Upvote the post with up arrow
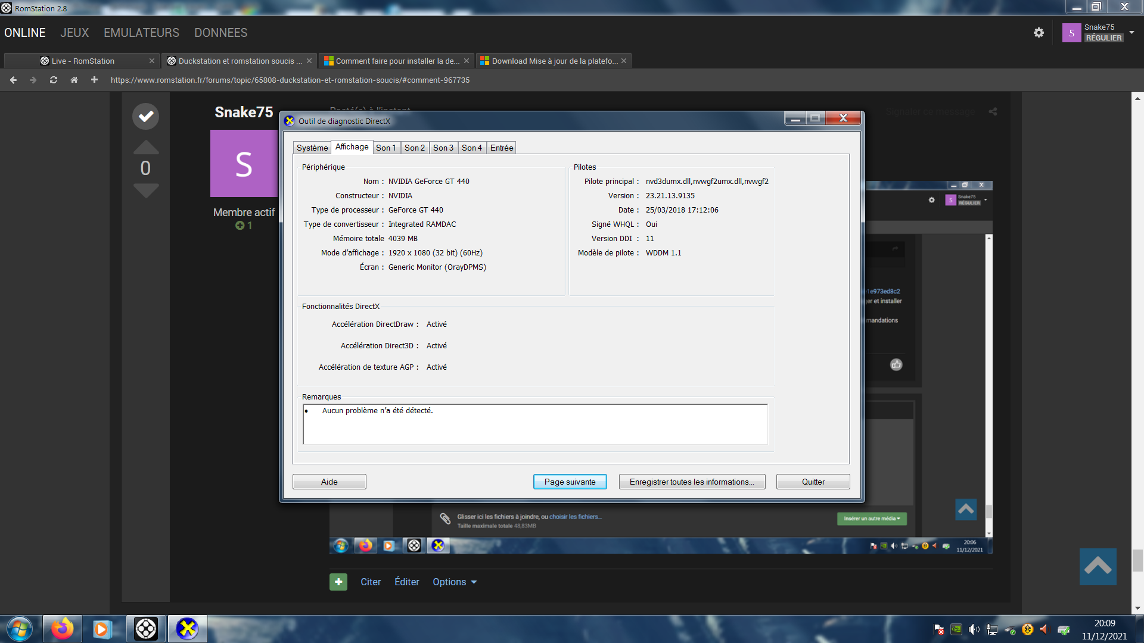Screen dimensions: 1144x643 (146, 146)
